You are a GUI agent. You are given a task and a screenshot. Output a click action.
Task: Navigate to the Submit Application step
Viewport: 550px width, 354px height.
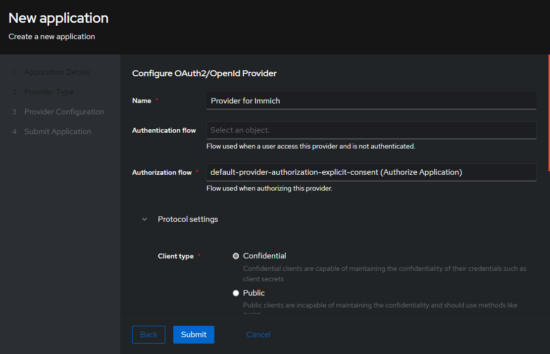coord(57,131)
